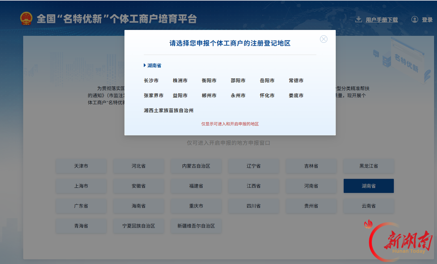
Task: Open the 用户手册下载 link
Action: pyautogui.click(x=382, y=20)
